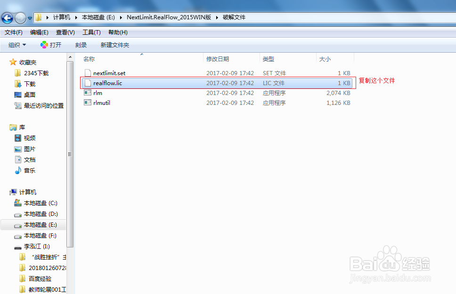Click the Back navigation arrow button

pos(7,18)
